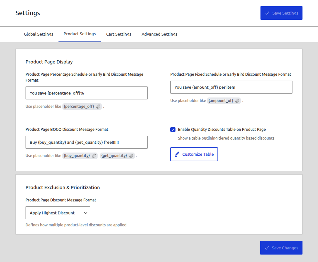Select the BOGO discount message text box
The image size is (318, 262).
pyautogui.click(x=86, y=142)
